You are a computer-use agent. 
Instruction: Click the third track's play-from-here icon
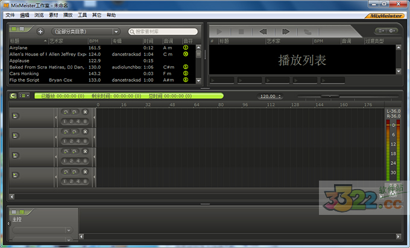15,155
